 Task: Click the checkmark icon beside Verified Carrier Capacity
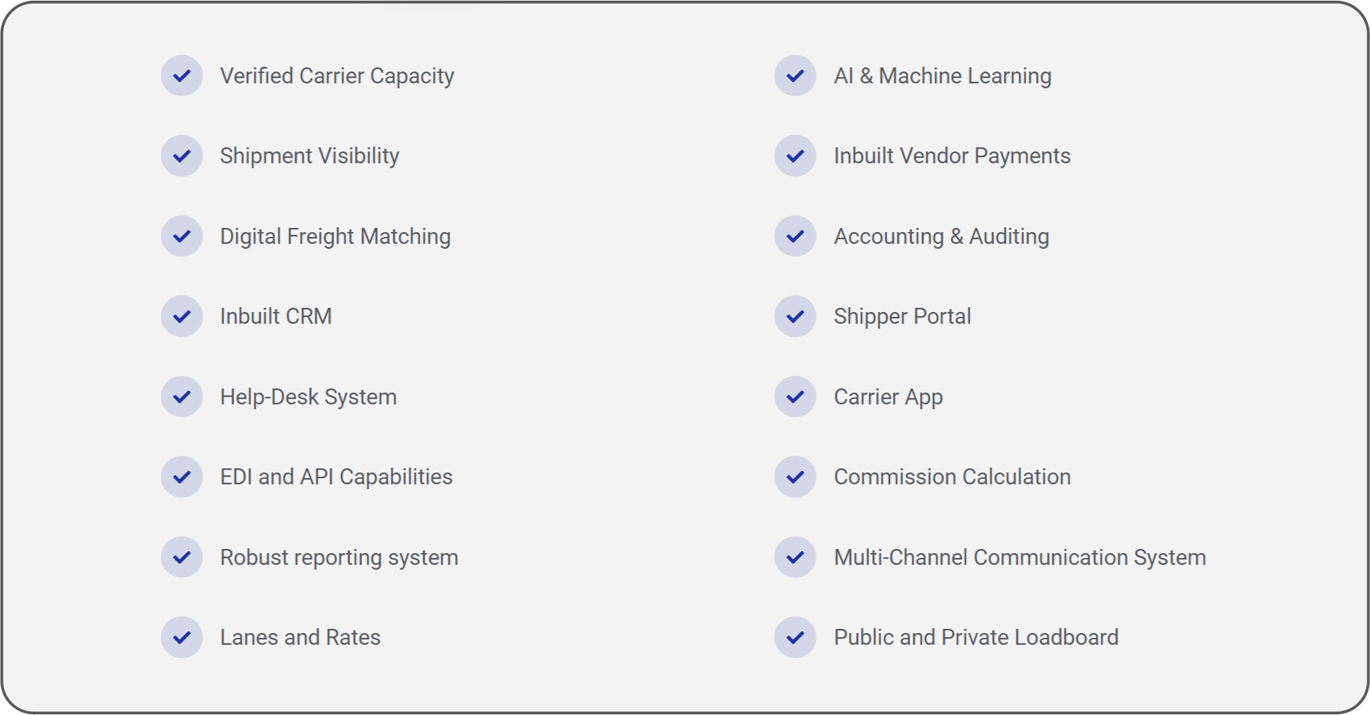(182, 76)
